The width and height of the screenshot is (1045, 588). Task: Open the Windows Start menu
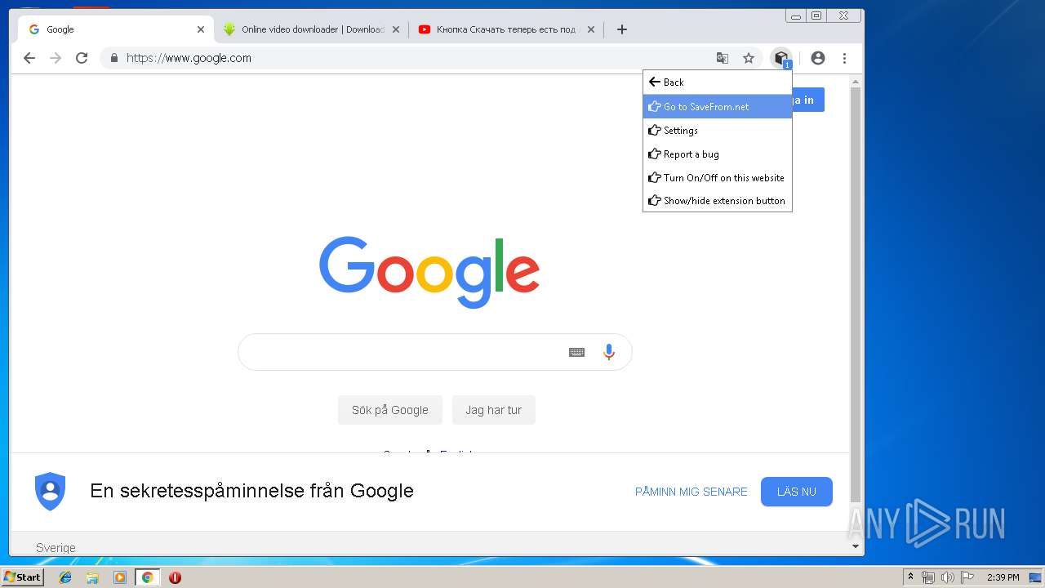coord(22,577)
